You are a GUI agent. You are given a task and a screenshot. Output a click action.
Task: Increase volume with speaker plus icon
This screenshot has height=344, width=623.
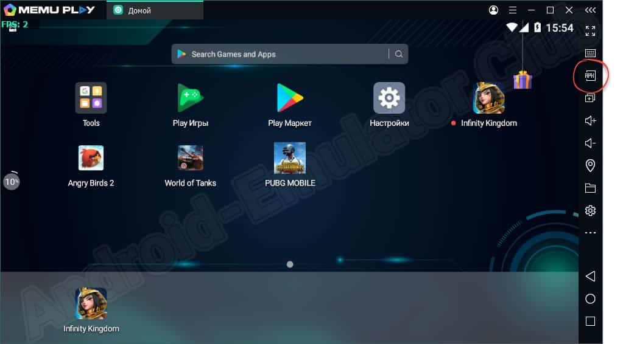click(590, 121)
